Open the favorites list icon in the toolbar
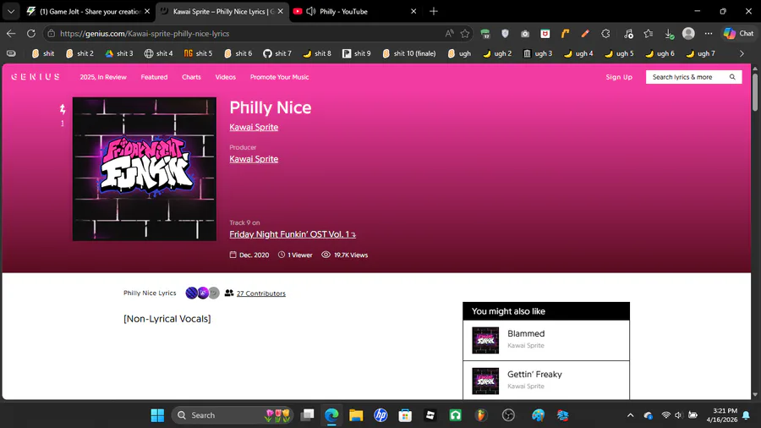This screenshot has width=761, height=428. [649, 34]
